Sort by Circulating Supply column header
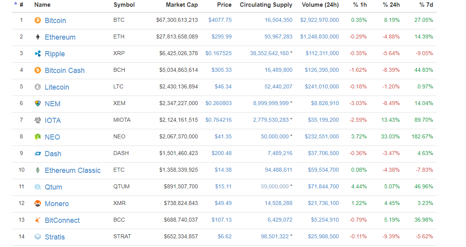This screenshot has height=247, width=466. tap(266, 5)
